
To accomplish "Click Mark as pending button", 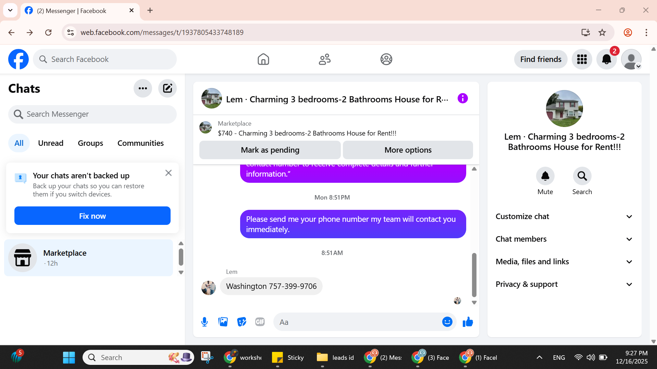I will 270,150.
